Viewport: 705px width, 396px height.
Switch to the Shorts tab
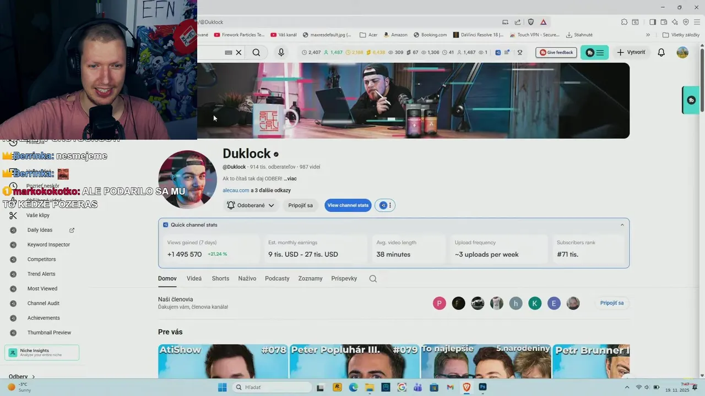(220, 278)
